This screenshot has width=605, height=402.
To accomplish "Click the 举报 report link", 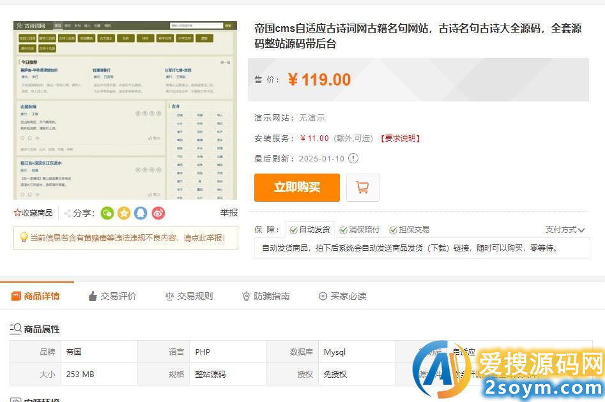I will click(x=229, y=213).
